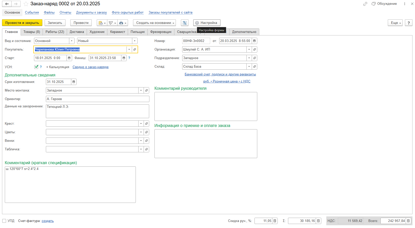Uncheck the УСН checkbox

tap(36, 67)
